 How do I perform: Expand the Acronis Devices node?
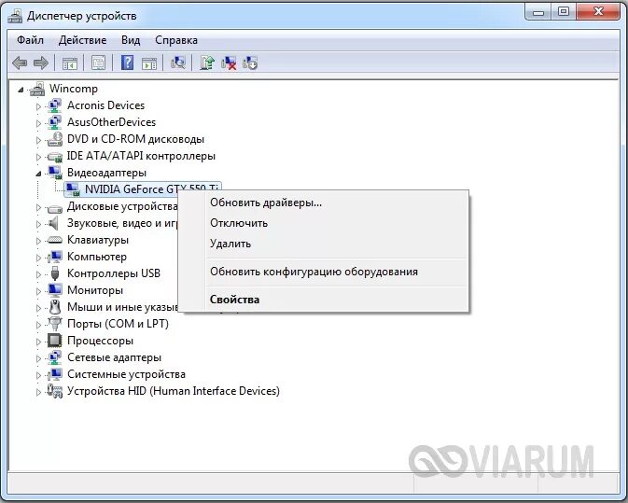tap(38, 106)
